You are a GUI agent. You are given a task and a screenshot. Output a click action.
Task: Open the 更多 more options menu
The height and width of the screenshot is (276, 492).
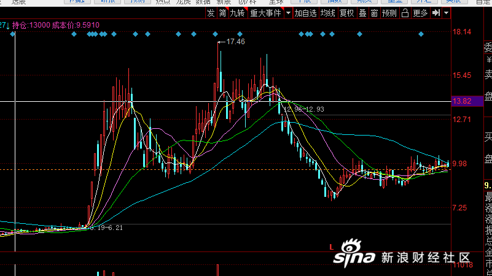[421, 13]
